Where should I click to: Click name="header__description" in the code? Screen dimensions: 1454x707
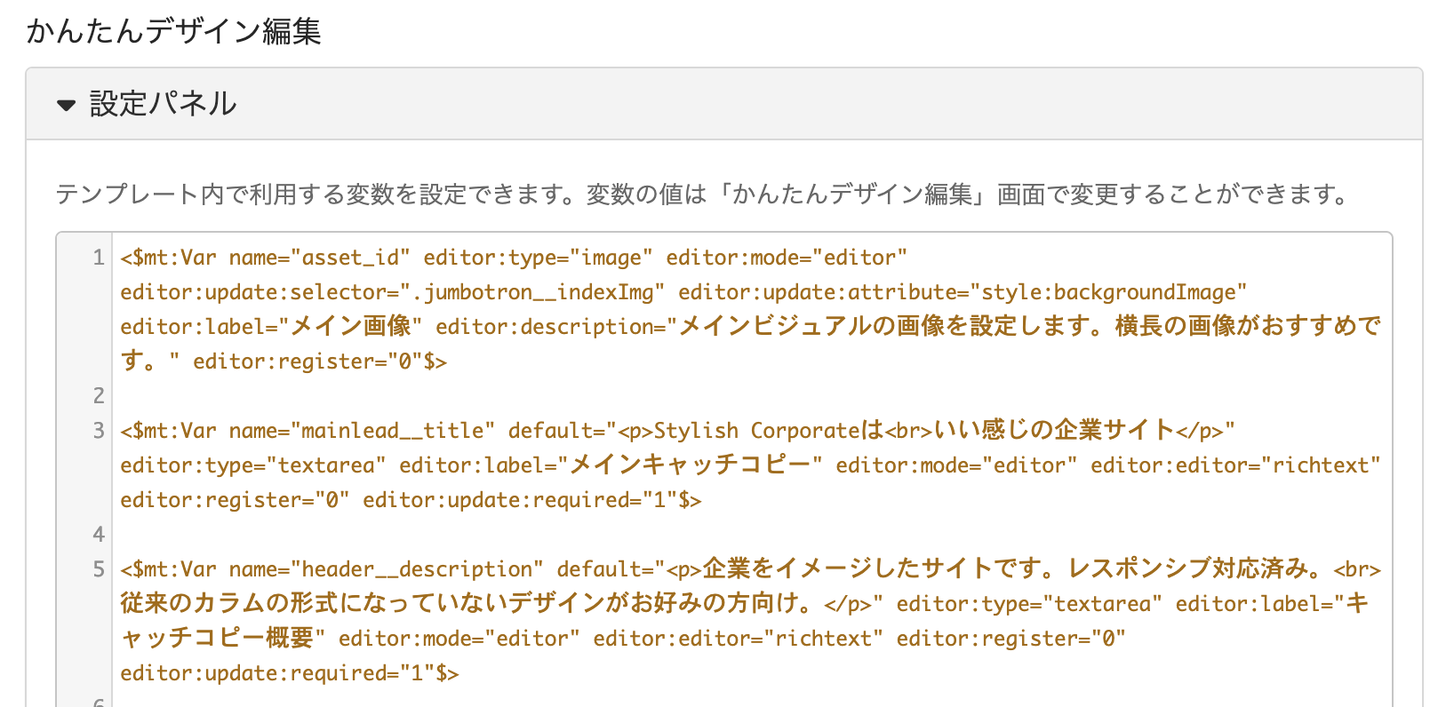click(386, 569)
